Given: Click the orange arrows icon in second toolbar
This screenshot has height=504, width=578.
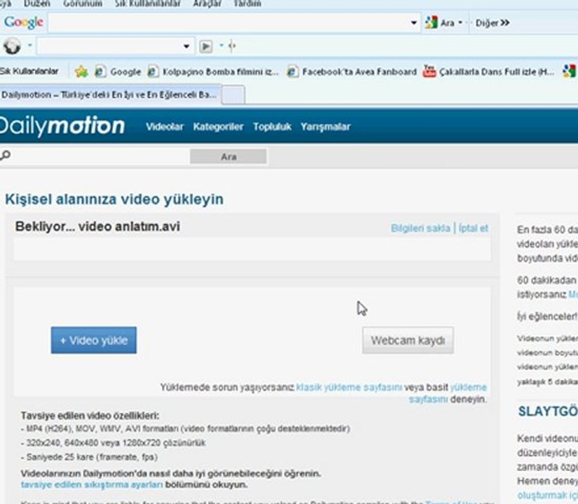Looking at the screenshot, I should click(x=232, y=46).
